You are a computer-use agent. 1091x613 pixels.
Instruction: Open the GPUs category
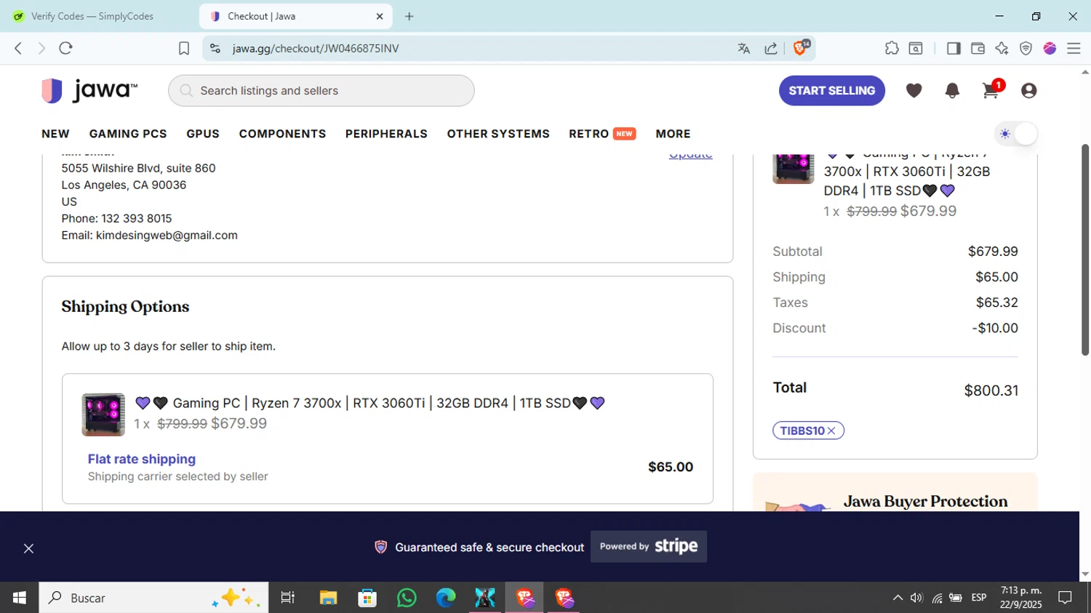(x=203, y=134)
